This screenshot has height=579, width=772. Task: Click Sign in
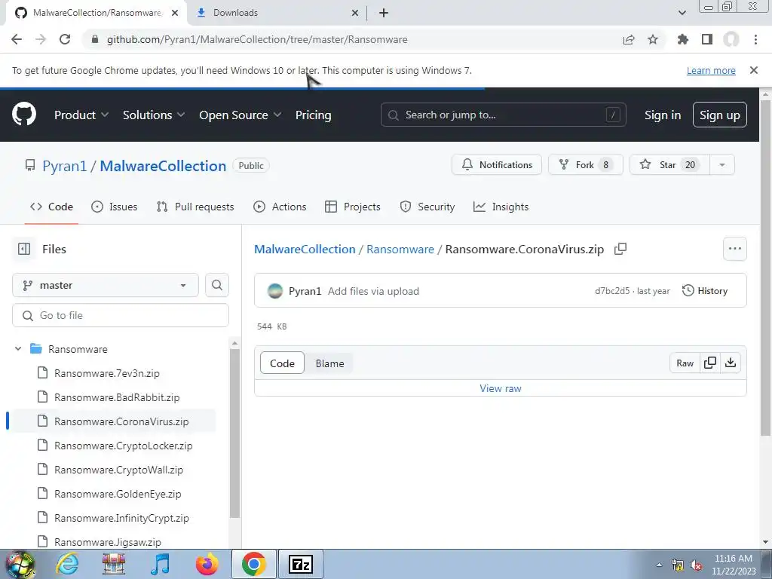point(662,115)
